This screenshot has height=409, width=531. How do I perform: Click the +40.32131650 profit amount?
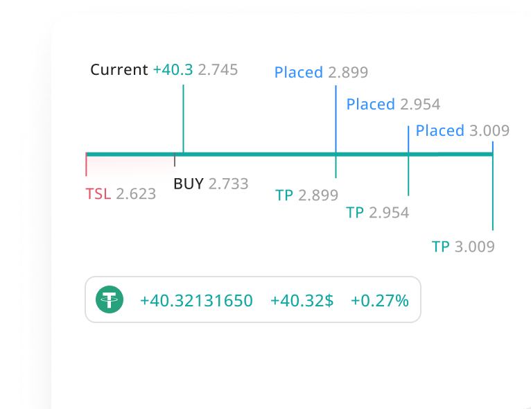click(x=196, y=301)
